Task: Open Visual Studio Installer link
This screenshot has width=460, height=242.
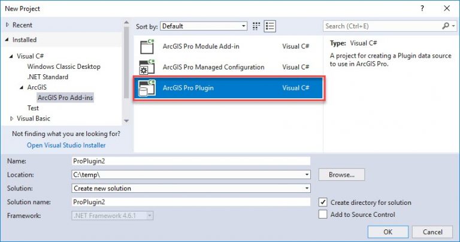Action: point(66,145)
